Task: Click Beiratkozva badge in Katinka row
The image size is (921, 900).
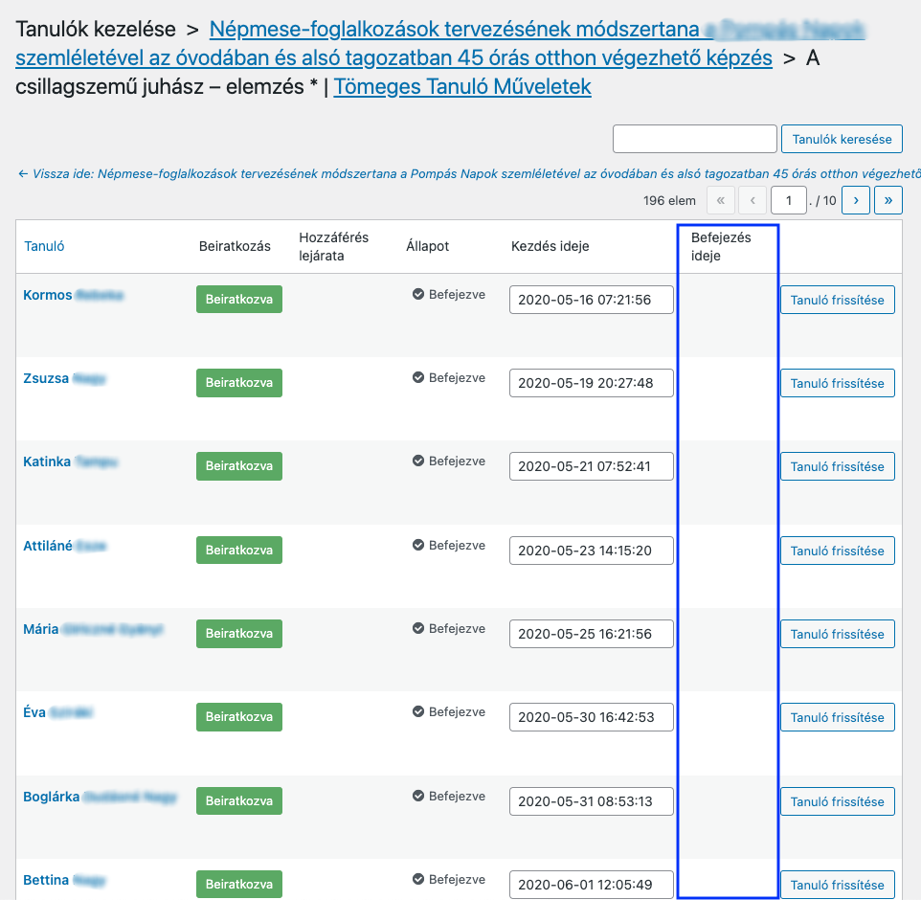Action: tap(239, 466)
